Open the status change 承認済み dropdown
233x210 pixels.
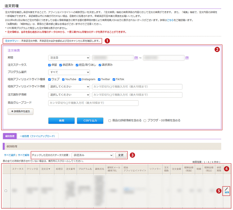(x=92, y=155)
